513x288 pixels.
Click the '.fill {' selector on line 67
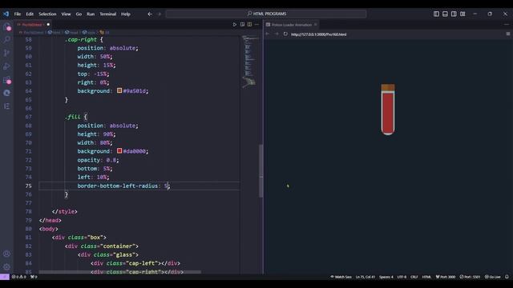(x=76, y=117)
